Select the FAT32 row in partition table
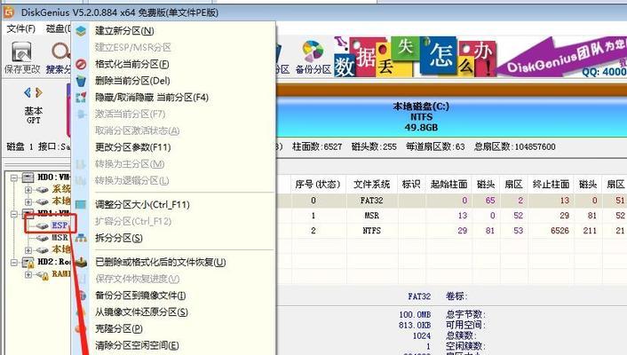The image size is (627, 355). click(451, 201)
